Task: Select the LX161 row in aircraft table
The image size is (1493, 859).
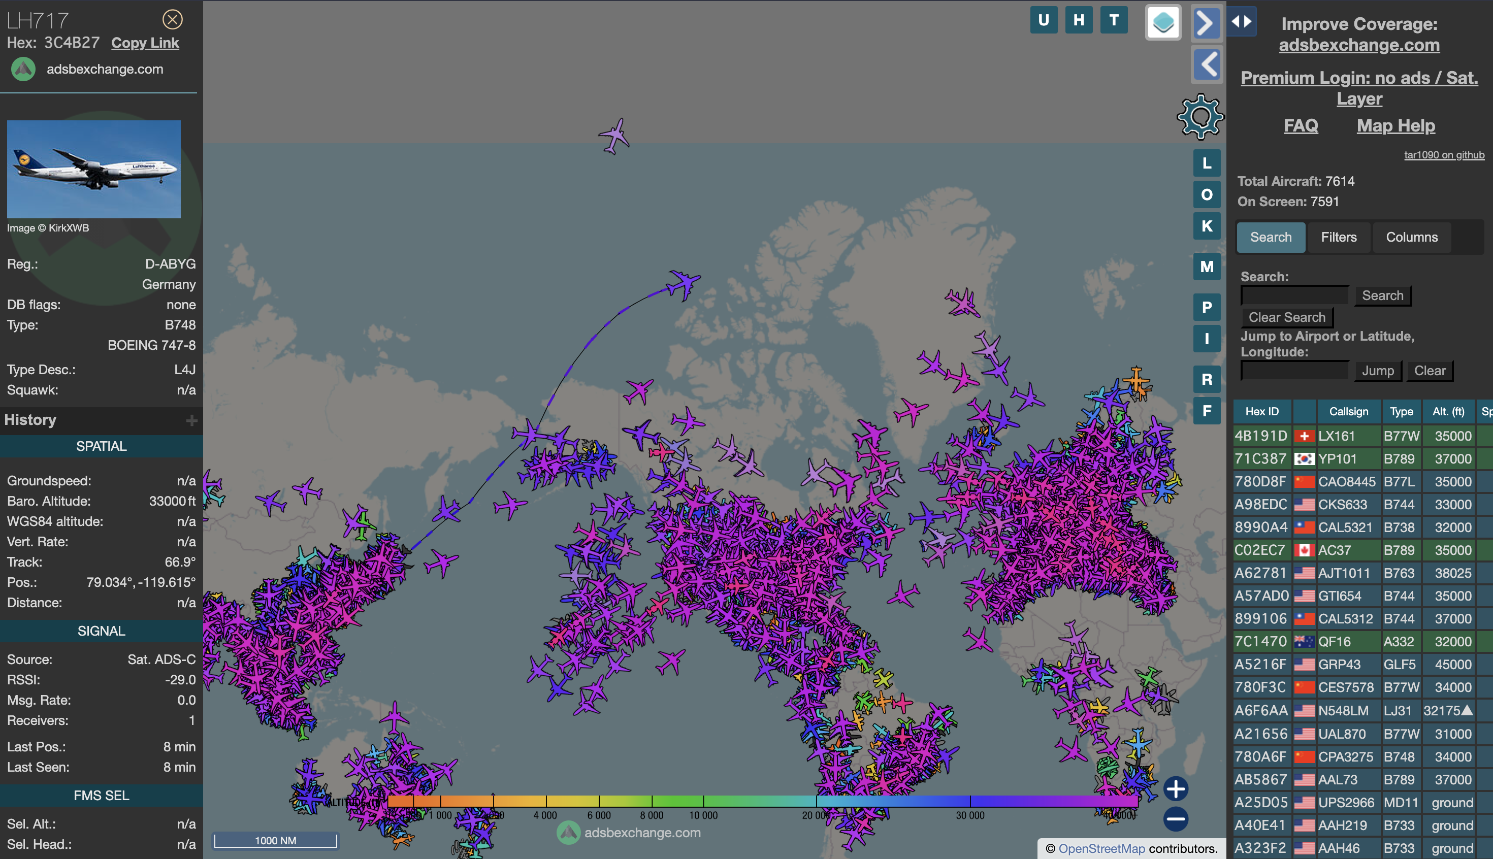Action: [1362, 436]
